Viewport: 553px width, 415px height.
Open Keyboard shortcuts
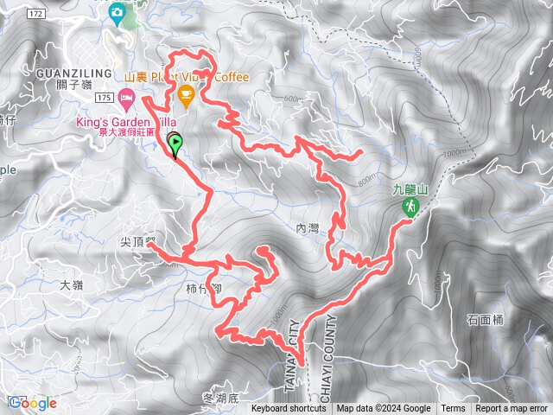(289, 409)
